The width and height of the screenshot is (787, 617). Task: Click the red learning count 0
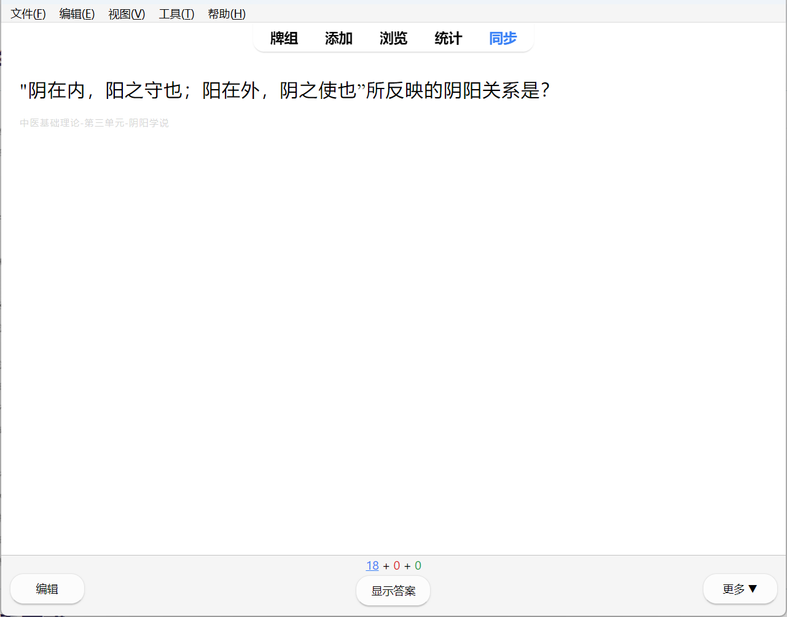click(x=396, y=566)
